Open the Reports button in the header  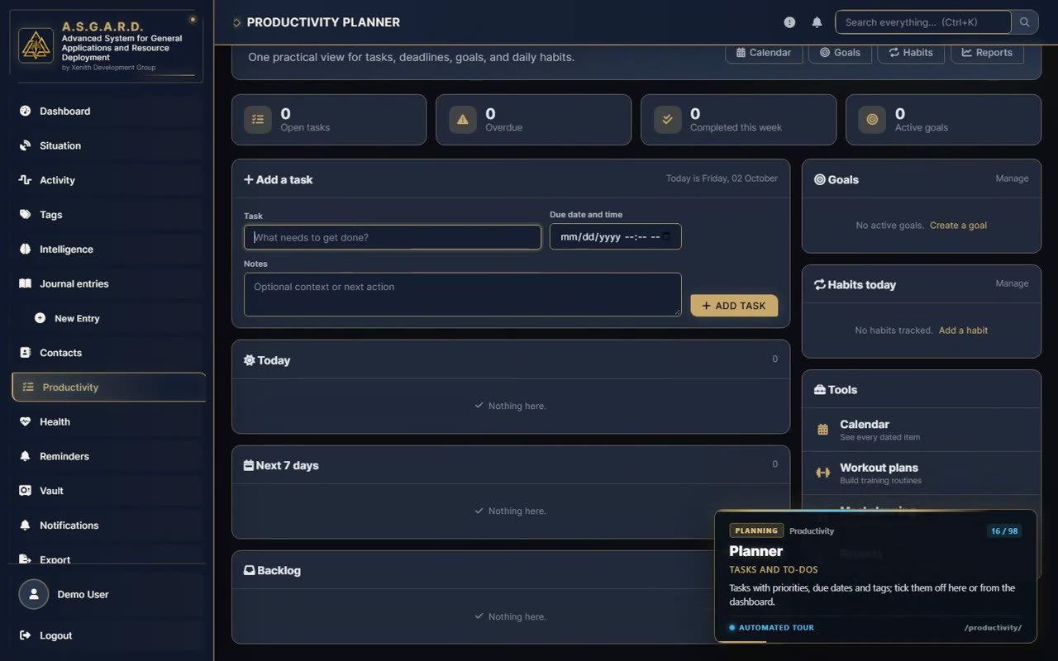pos(987,52)
